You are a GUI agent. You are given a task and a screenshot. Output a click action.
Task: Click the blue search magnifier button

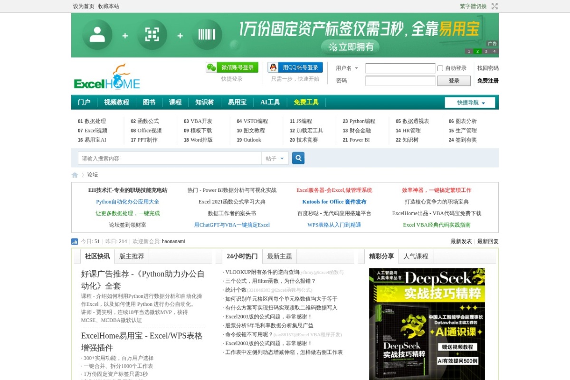(x=298, y=158)
